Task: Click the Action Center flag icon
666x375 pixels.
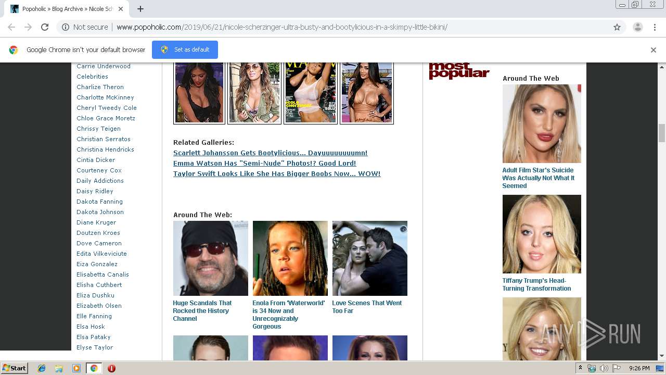Action: coord(616,368)
